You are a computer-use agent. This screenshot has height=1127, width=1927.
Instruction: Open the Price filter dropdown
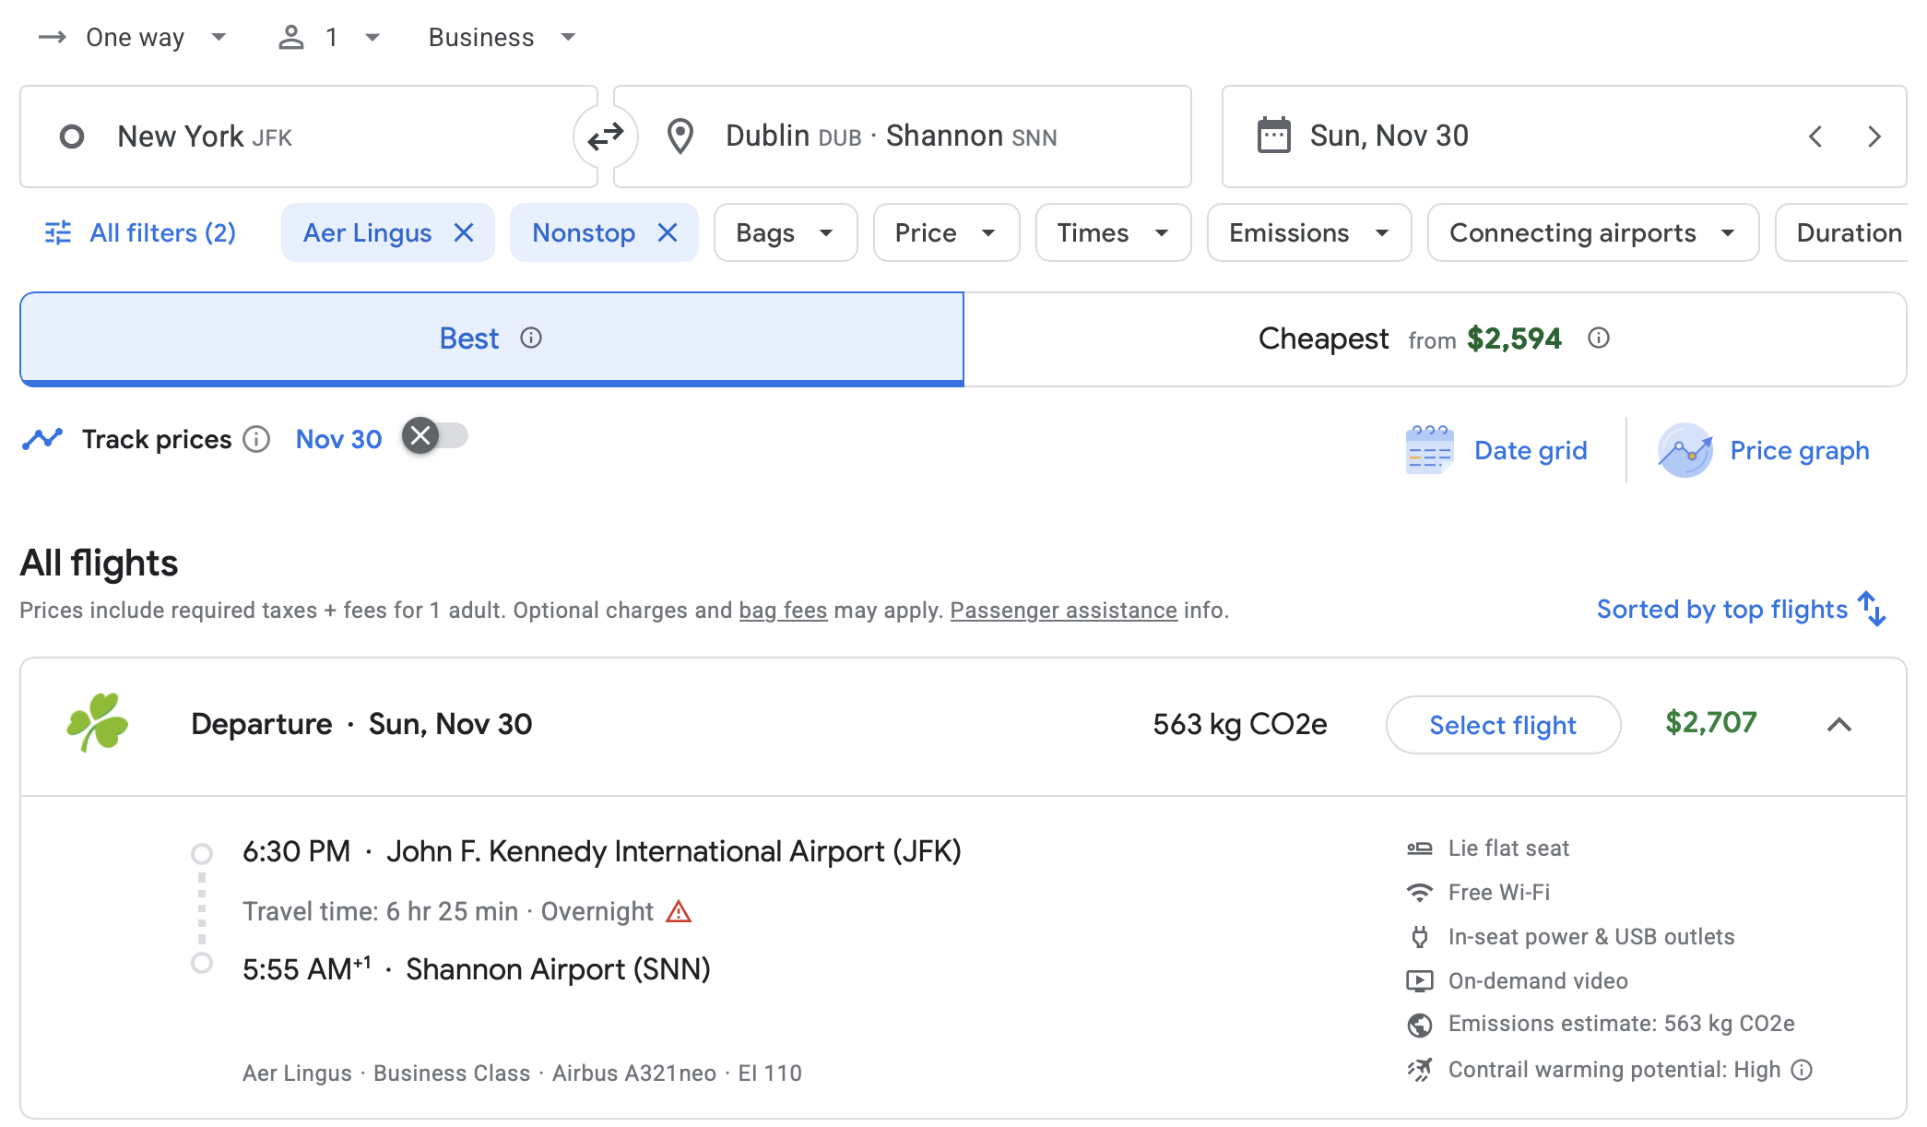point(946,232)
